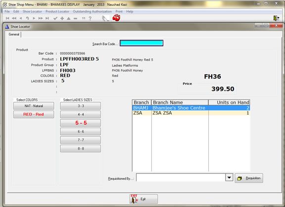The height and width of the screenshot is (207, 285).
Task: Click the fast forward record icon
Action: tap(41, 18)
